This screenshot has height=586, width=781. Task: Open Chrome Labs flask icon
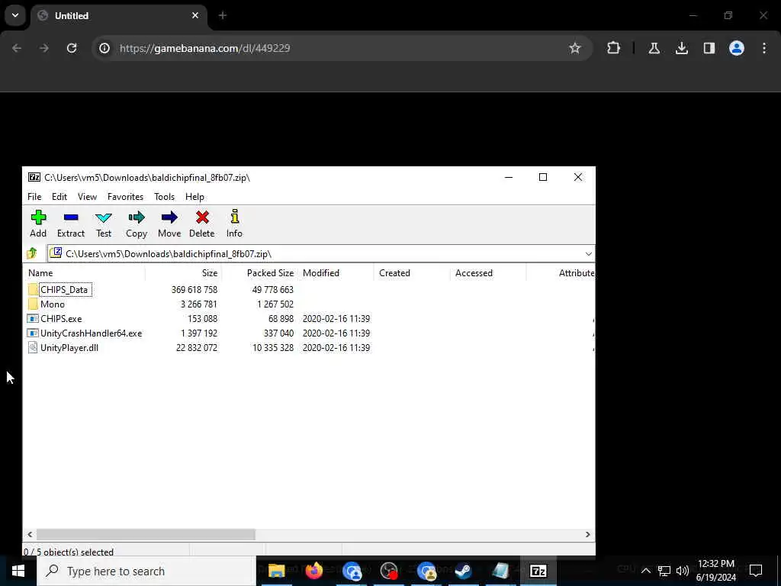(654, 48)
